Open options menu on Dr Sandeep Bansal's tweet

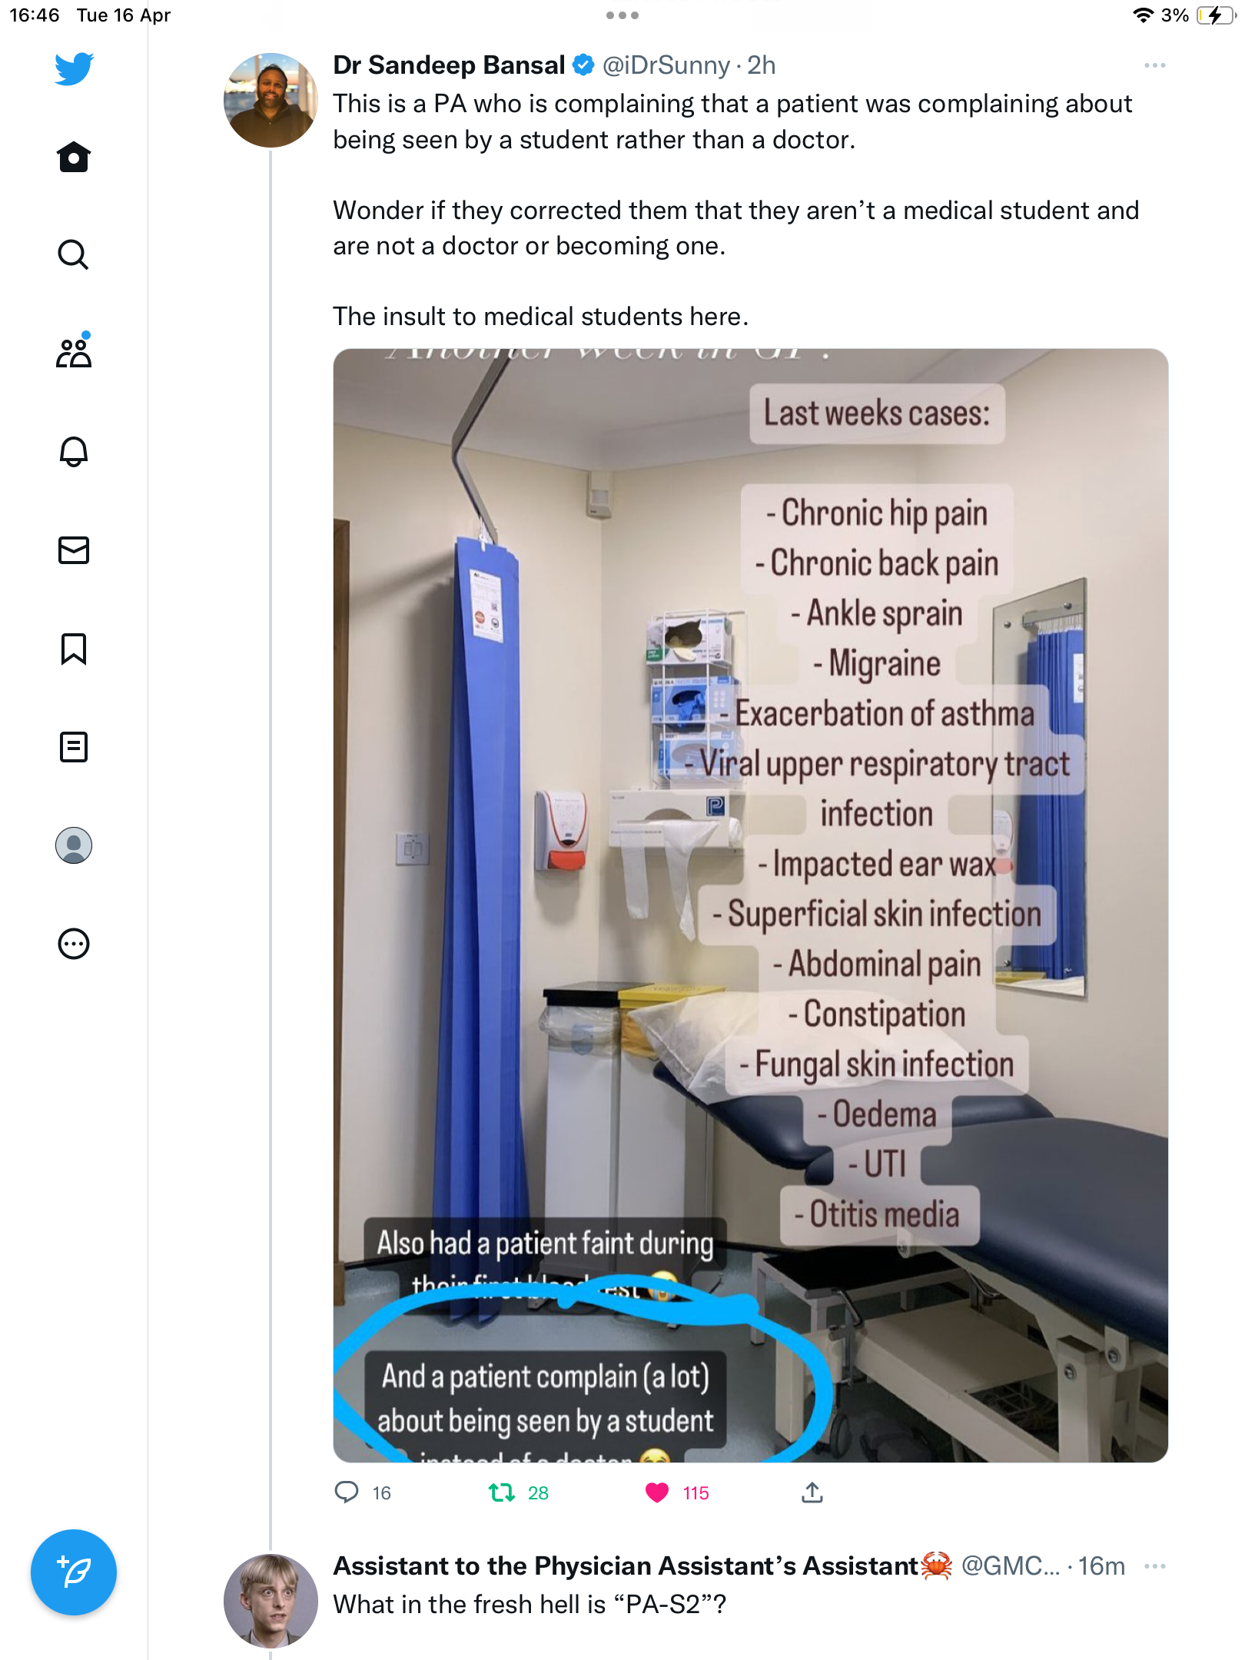point(1154,65)
